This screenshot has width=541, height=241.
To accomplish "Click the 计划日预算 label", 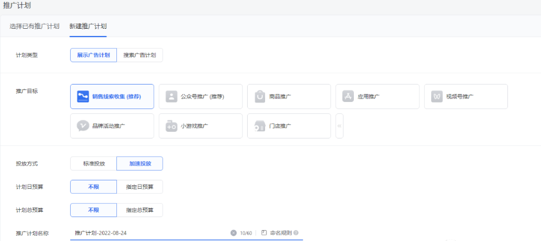I will click(x=29, y=187).
